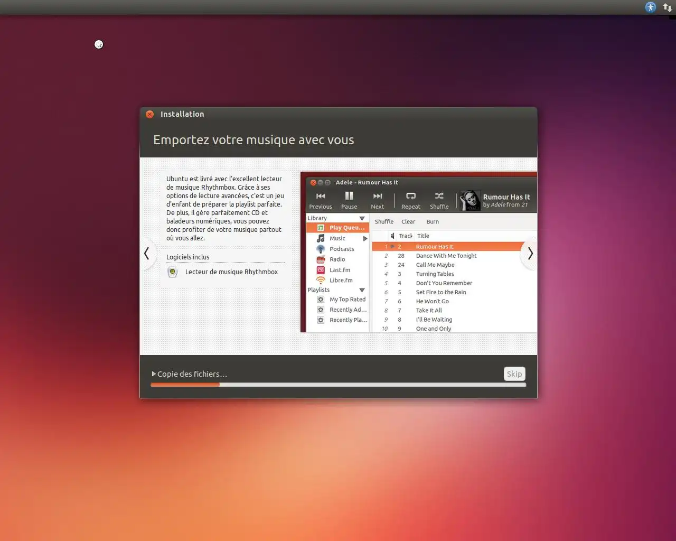This screenshot has height=541, width=676.
Task: Click the Burn button in queue bar
Action: point(433,222)
